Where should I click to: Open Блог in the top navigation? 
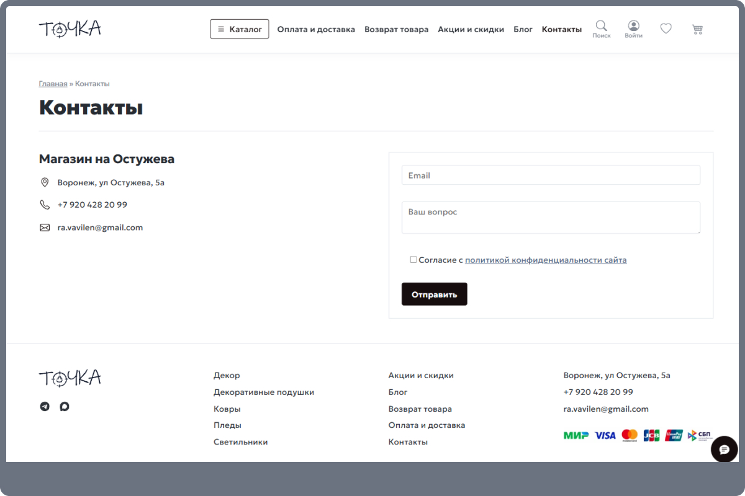[523, 29]
